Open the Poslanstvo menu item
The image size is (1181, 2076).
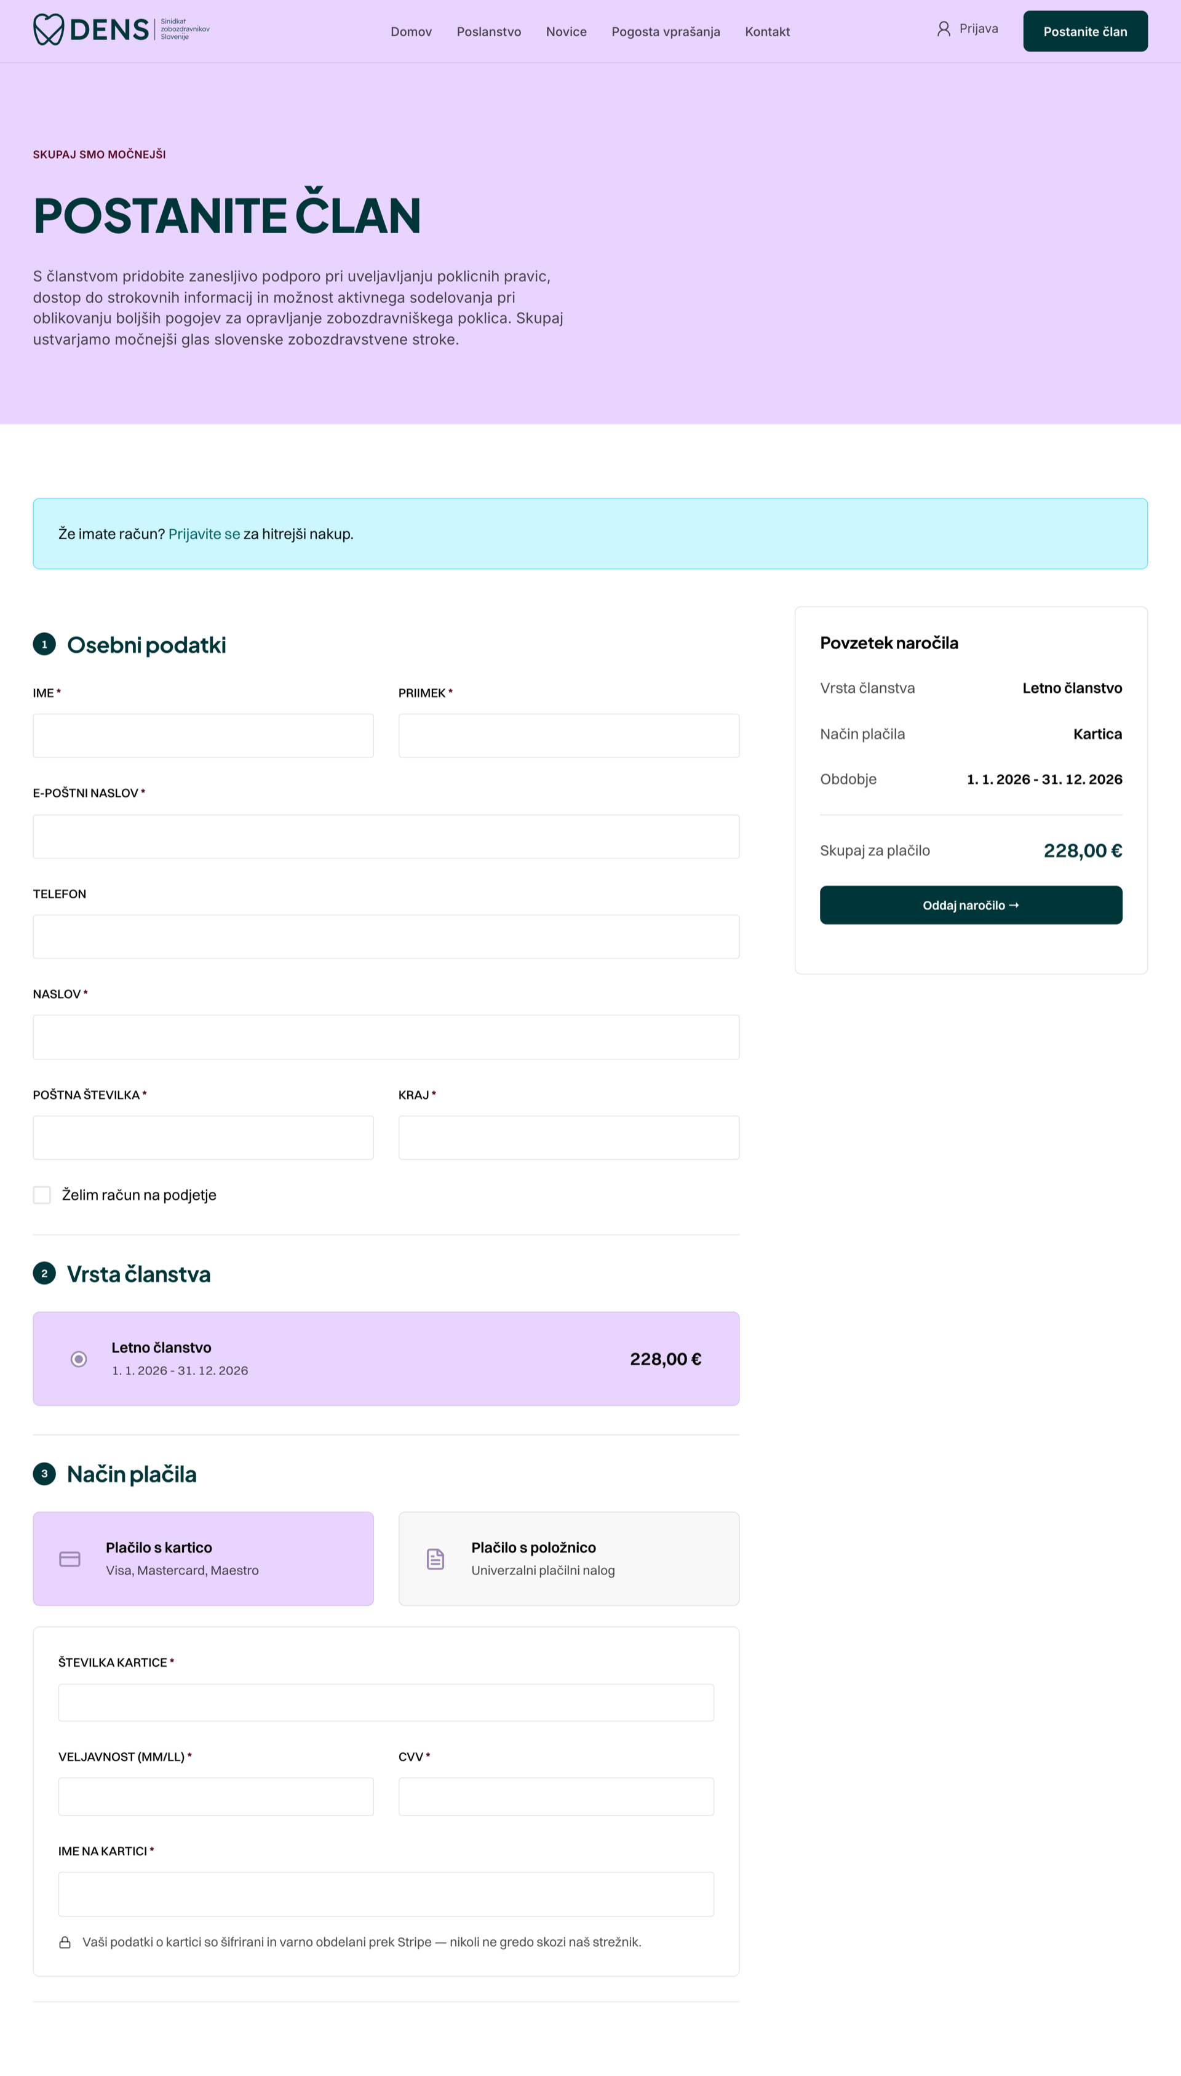click(488, 31)
